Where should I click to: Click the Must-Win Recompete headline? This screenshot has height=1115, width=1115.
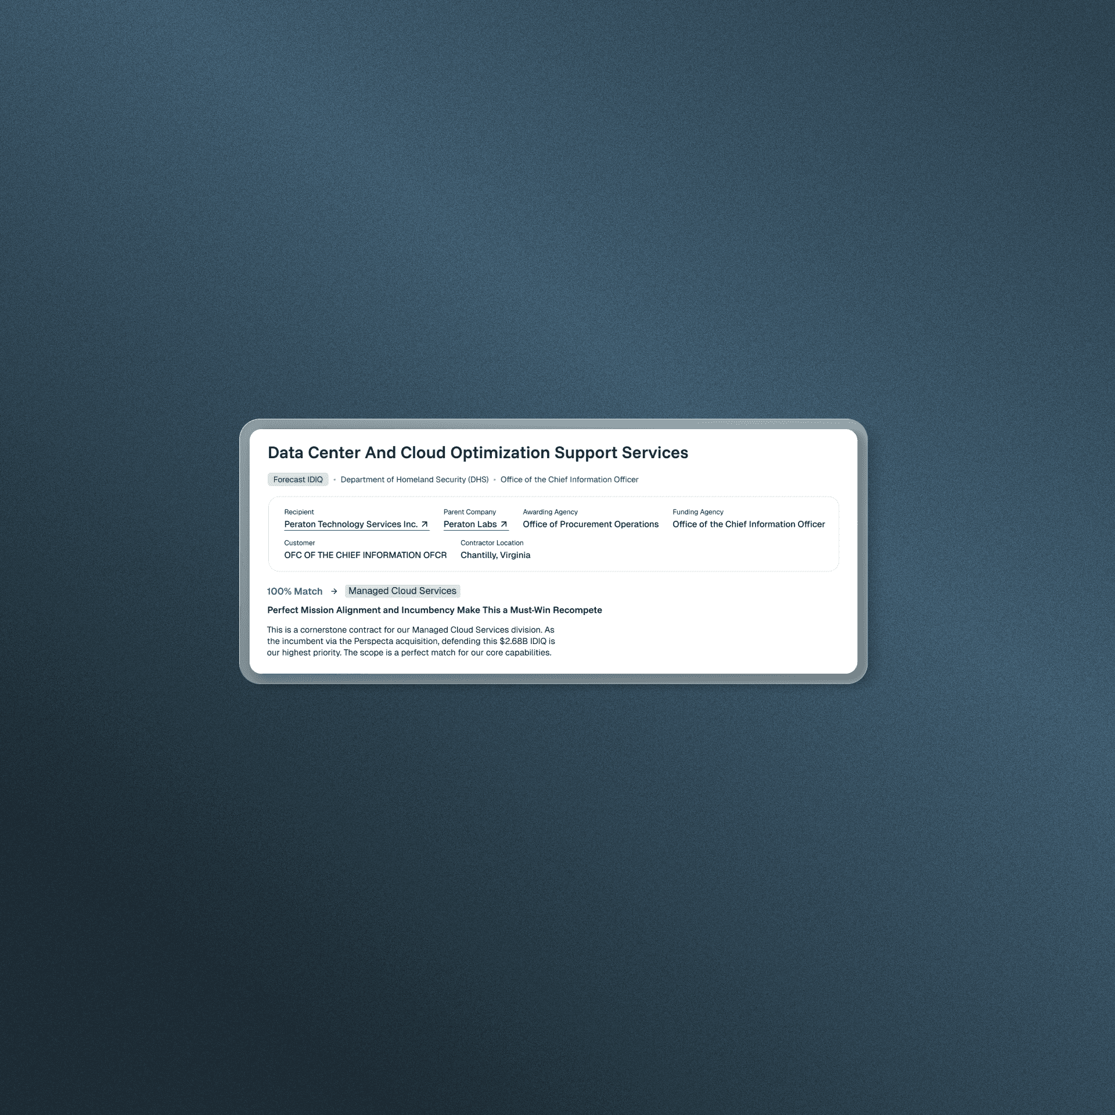tap(434, 610)
